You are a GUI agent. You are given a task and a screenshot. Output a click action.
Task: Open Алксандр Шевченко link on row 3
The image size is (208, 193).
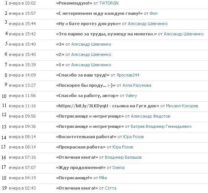click(x=148, y=24)
